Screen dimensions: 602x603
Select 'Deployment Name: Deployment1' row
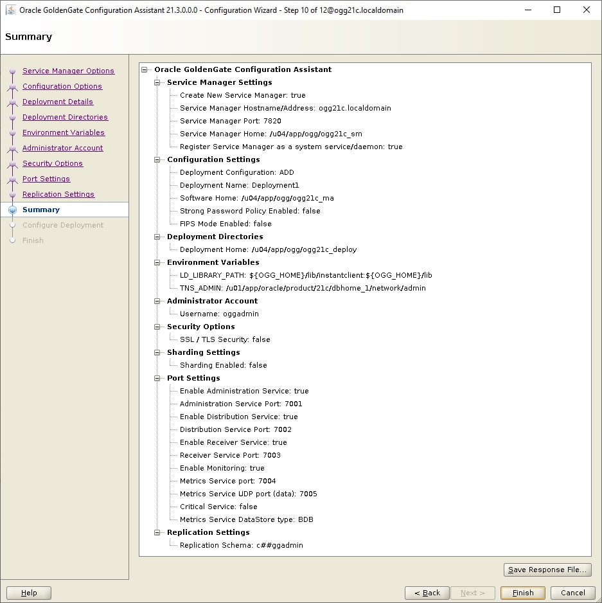[x=239, y=185]
